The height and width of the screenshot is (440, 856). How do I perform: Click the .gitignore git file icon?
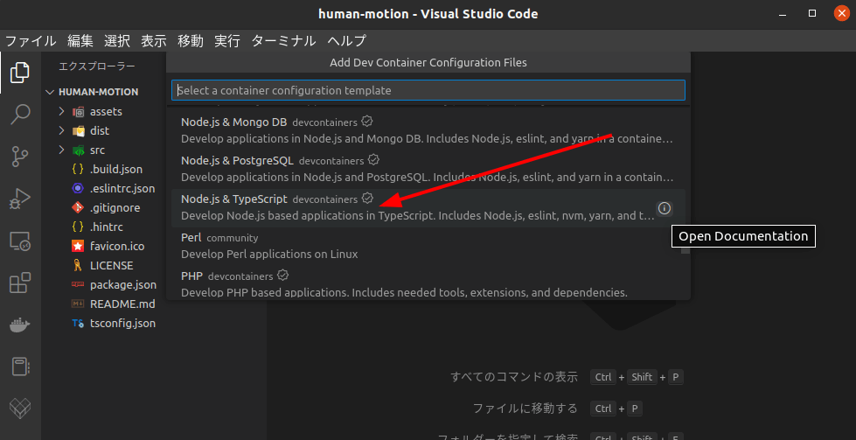coord(78,207)
